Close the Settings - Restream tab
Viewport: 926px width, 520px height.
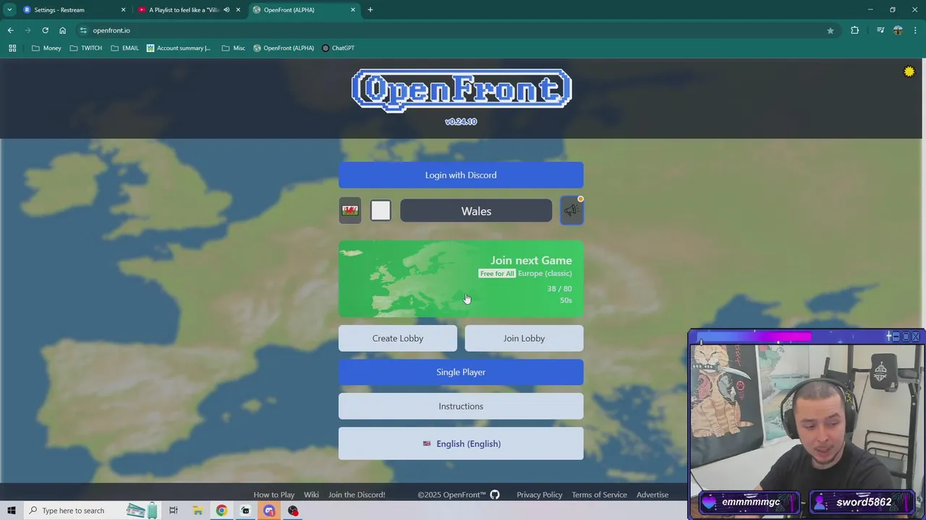[x=123, y=10]
